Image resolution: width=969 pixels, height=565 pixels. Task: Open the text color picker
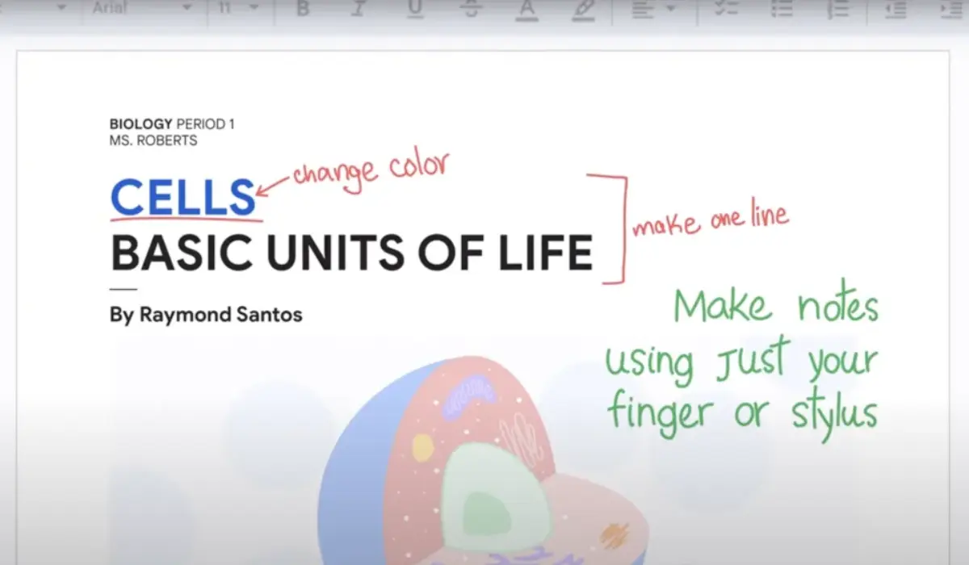527,8
